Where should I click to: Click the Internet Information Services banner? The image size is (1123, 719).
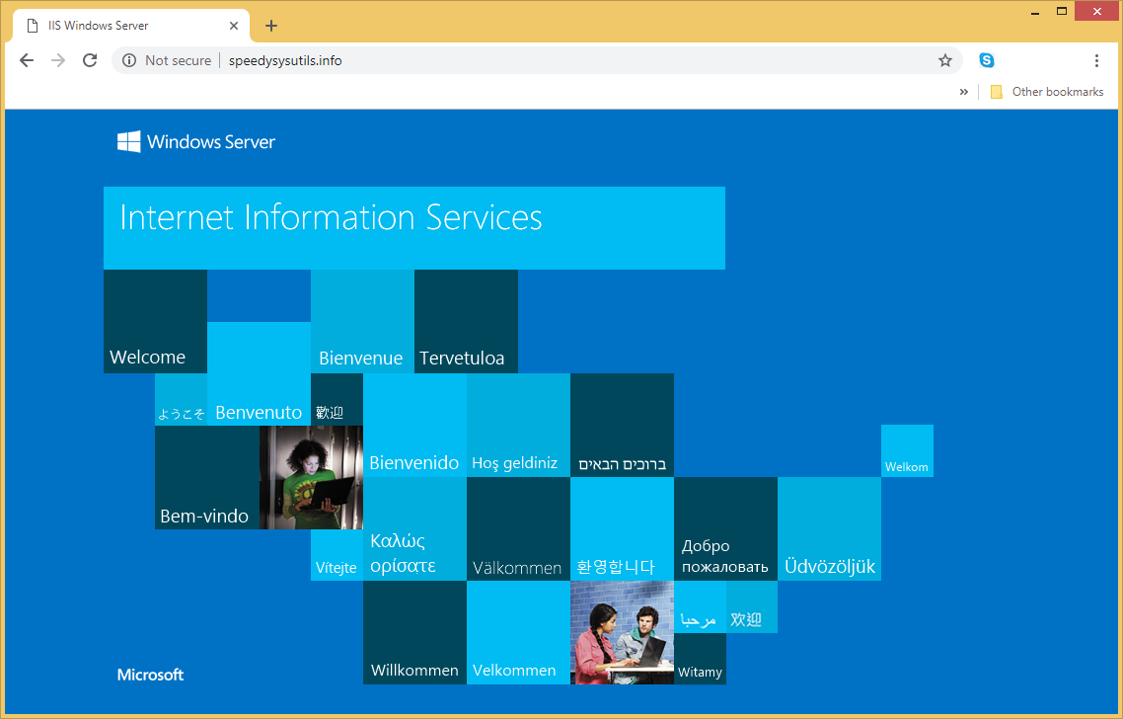(x=413, y=227)
